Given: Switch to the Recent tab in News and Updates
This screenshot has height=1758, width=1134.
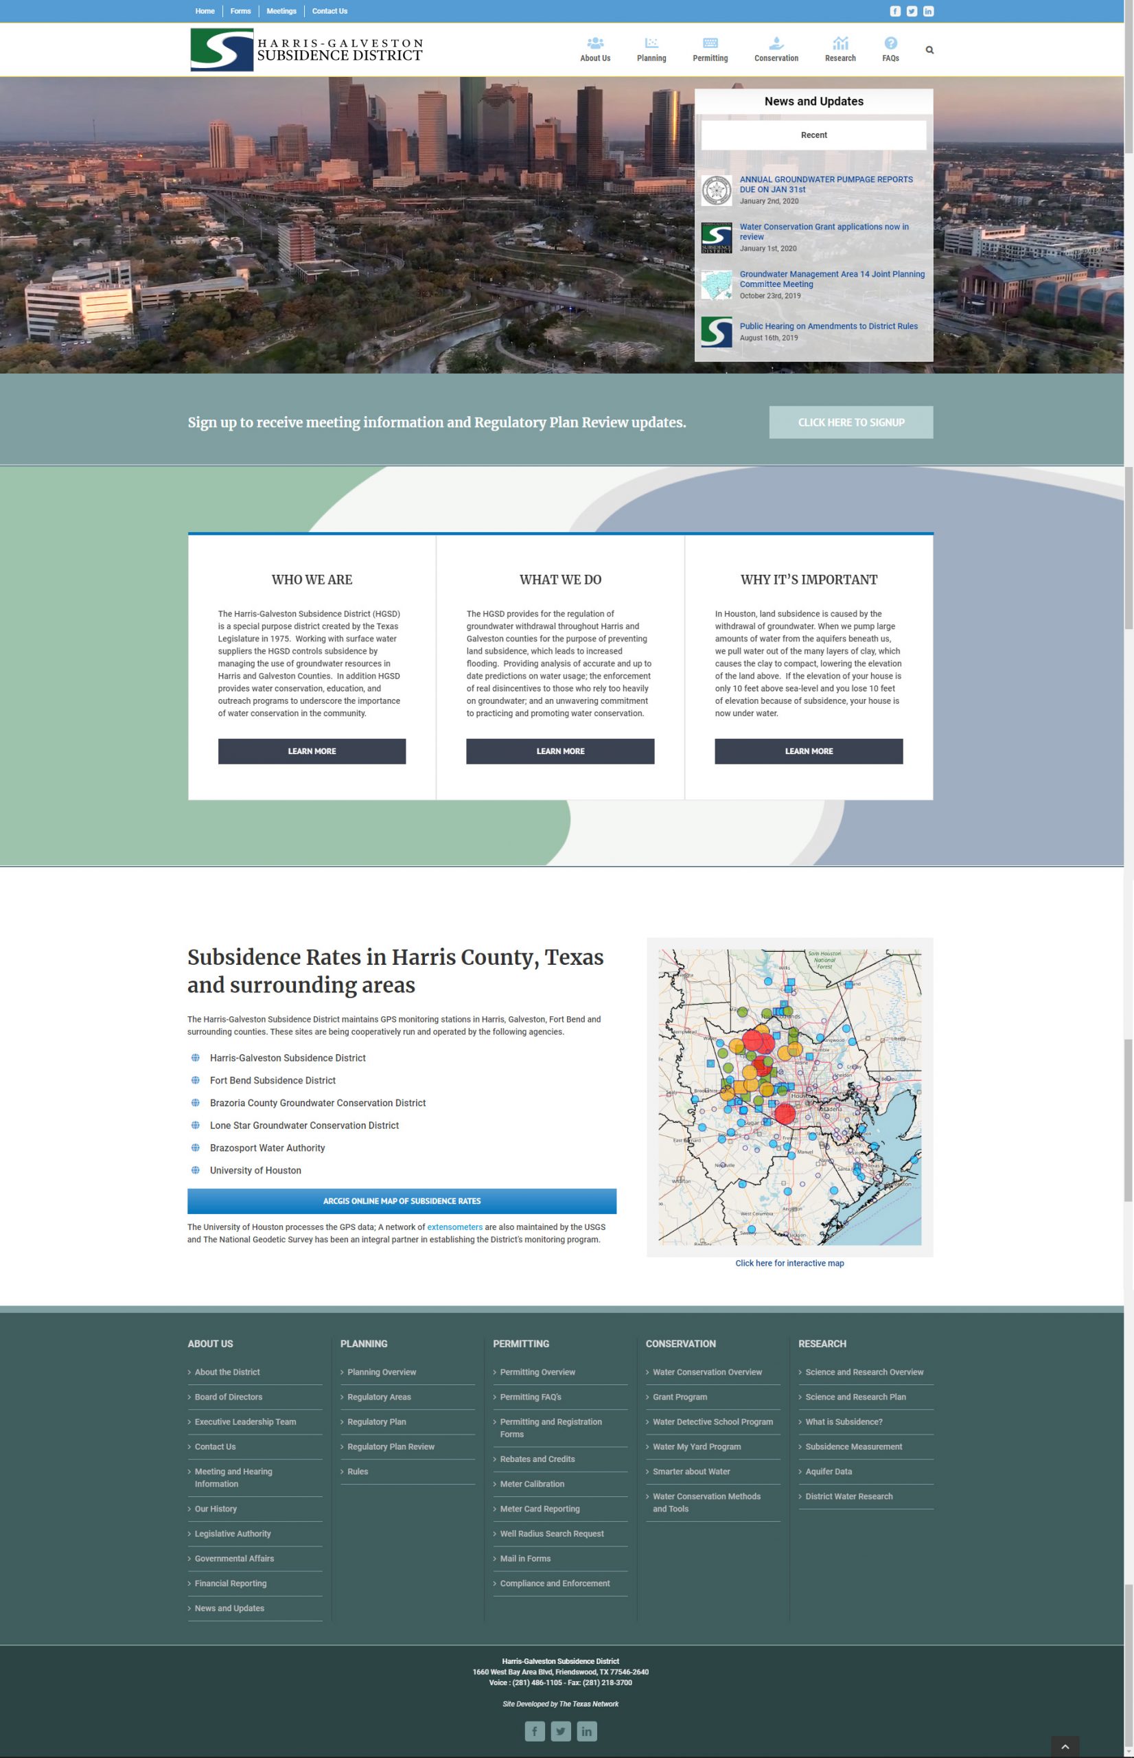Looking at the screenshot, I should [813, 135].
